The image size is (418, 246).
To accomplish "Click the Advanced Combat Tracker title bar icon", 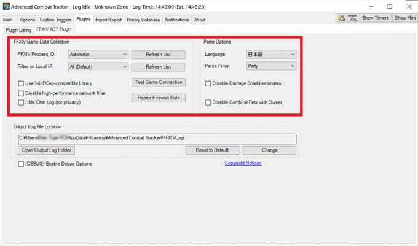I will (x=6, y=6).
